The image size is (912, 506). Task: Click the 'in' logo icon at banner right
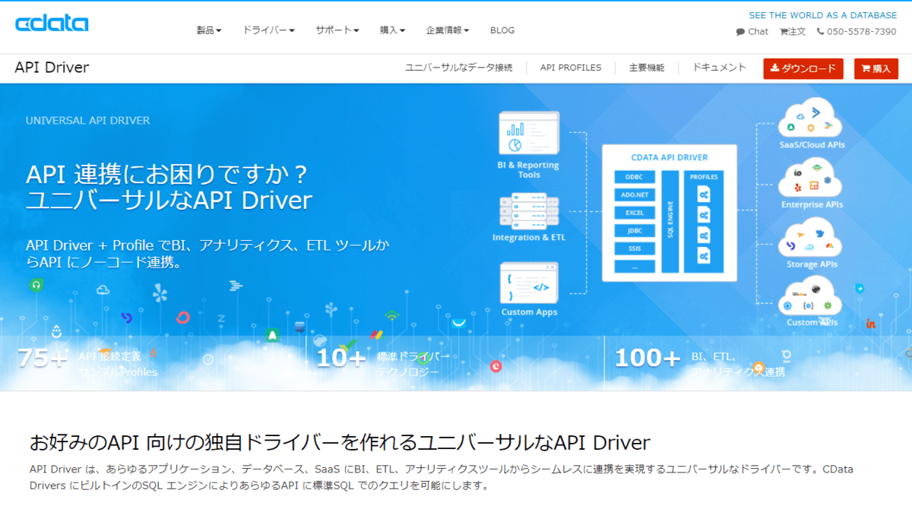coord(871,324)
